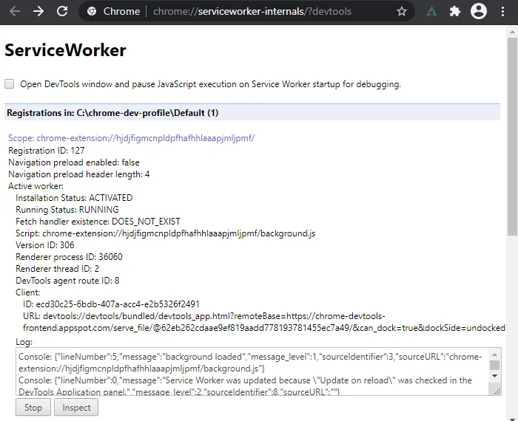The height and width of the screenshot is (421, 518).
Task: Click the Script background.js path line
Action: tap(165, 233)
